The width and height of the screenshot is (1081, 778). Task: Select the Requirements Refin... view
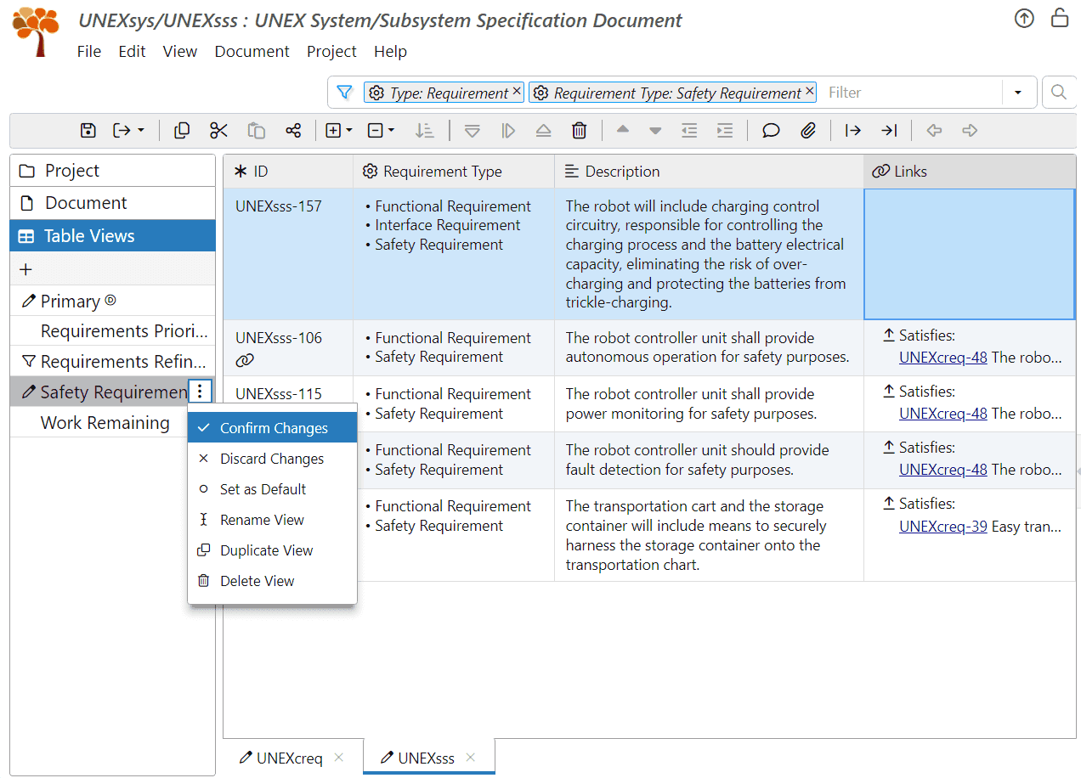(112, 362)
